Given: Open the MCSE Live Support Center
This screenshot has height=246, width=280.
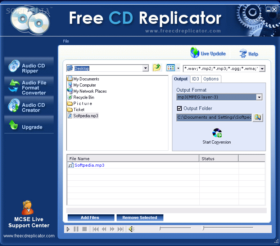Looking at the screenshot, I should pos(28,214).
